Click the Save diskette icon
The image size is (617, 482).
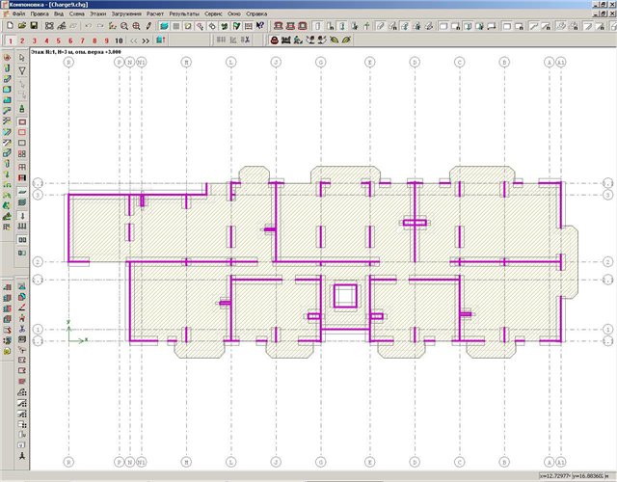(x=33, y=27)
